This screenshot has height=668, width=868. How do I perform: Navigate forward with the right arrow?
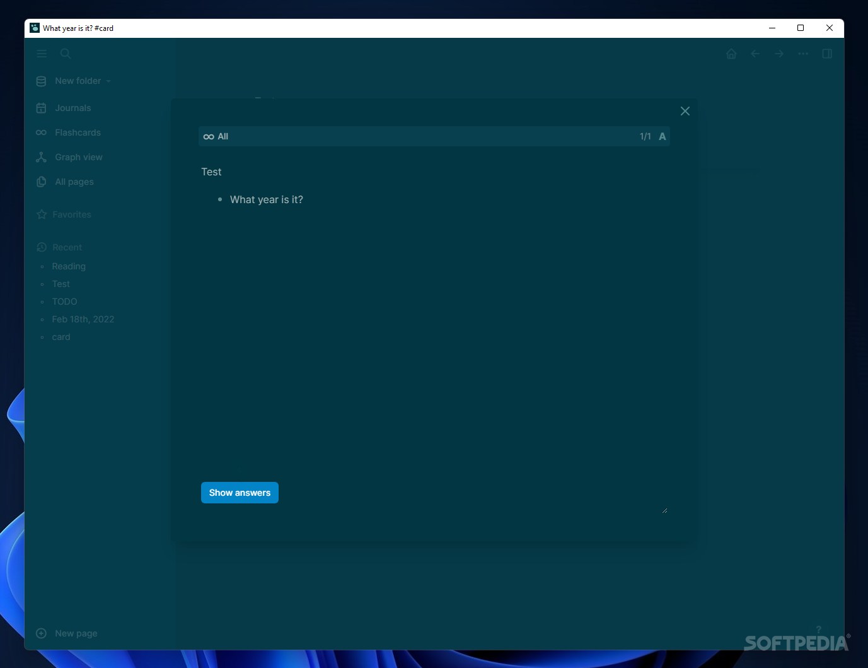coord(779,54)
